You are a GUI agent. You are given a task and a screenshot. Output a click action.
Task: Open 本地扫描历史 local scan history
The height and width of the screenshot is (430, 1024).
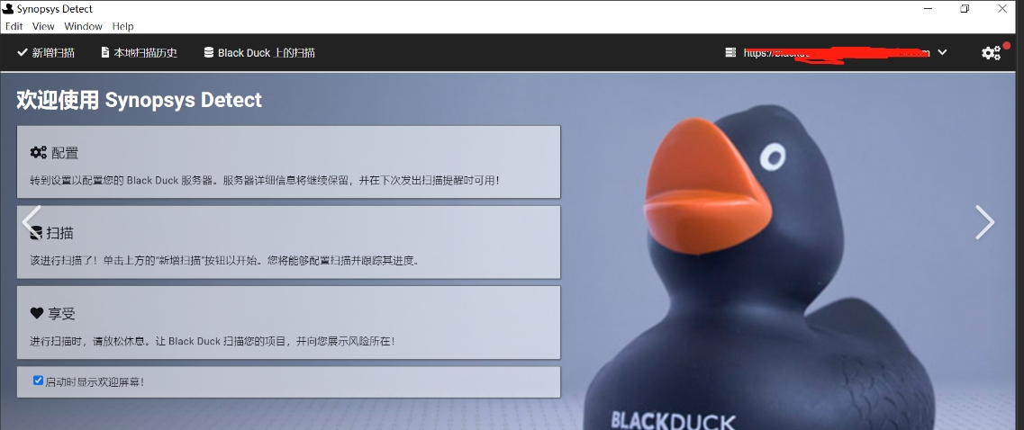139,53
